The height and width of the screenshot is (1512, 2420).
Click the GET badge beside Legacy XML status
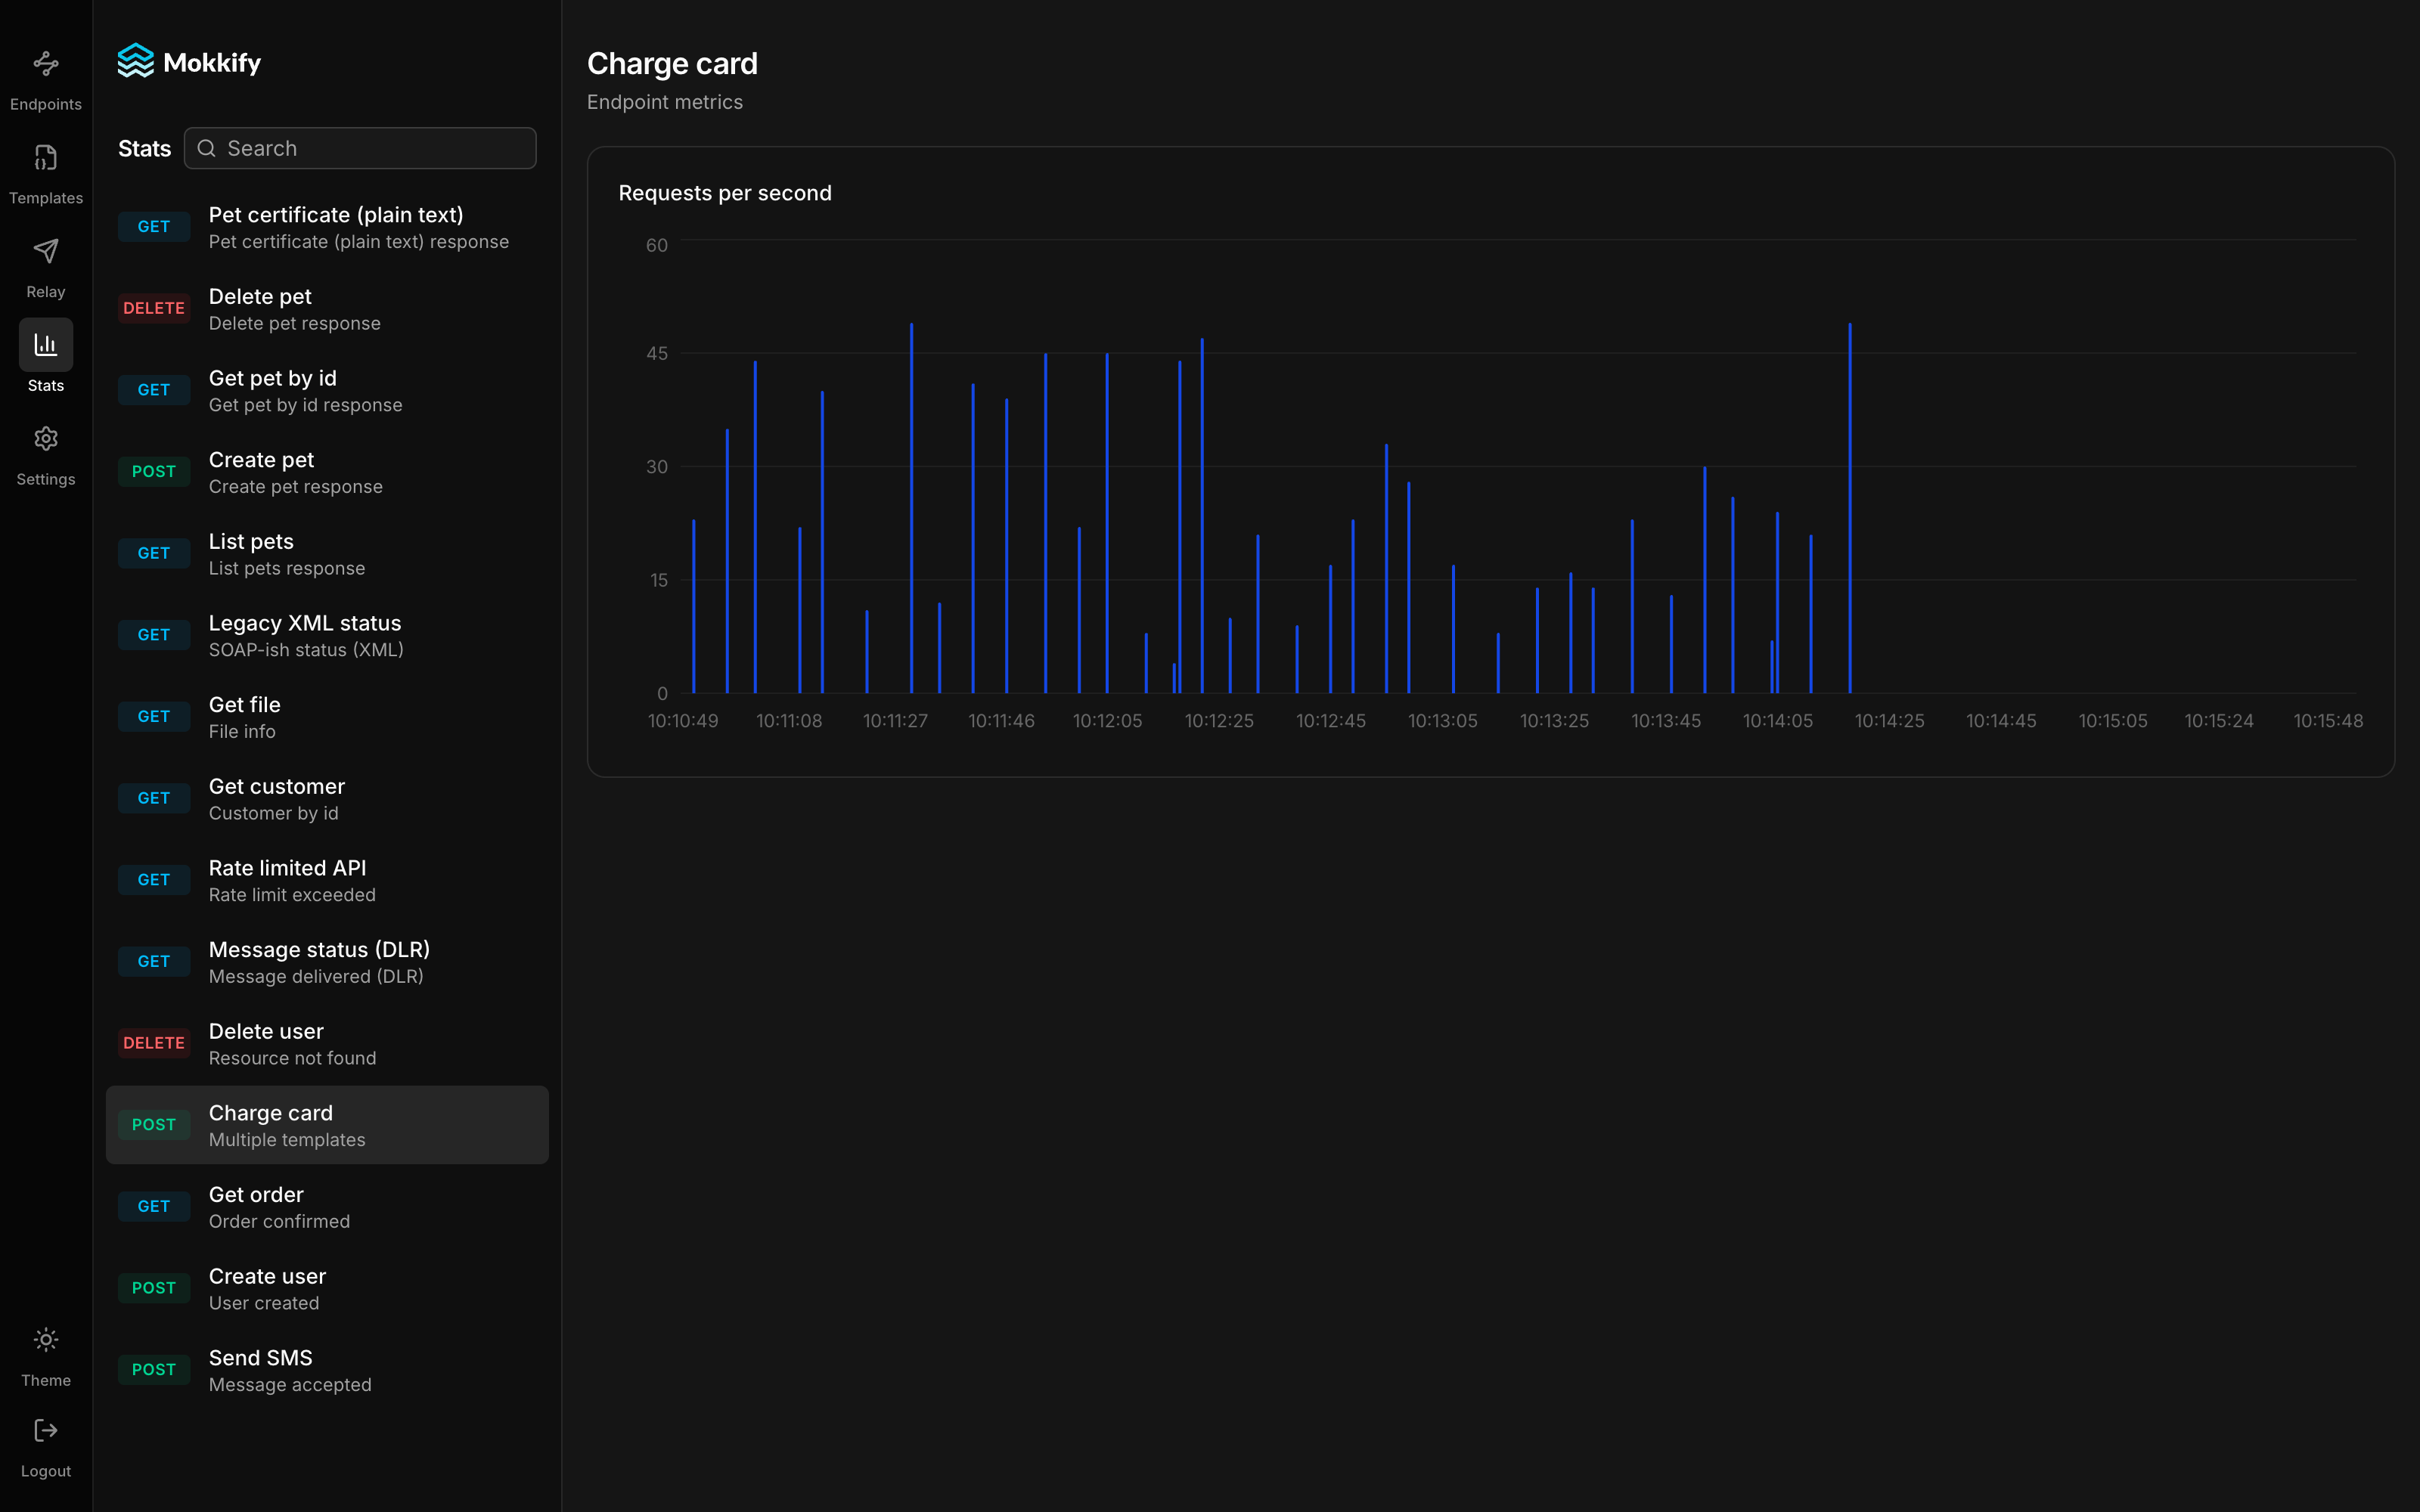(x=154, y=635)
